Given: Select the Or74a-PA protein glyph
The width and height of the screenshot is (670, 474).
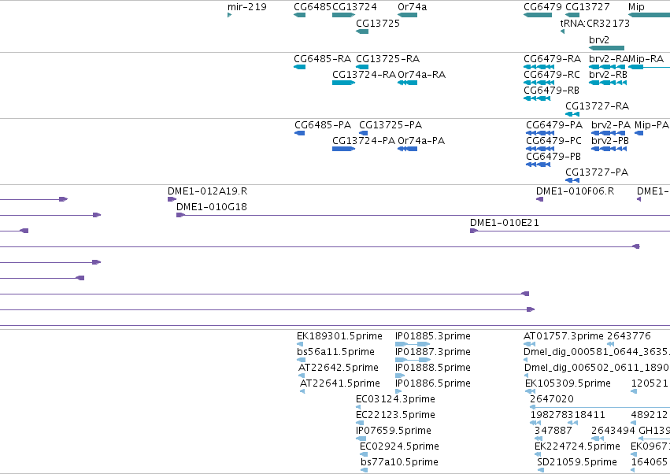Looking at the screenshot, I should 407,149.
